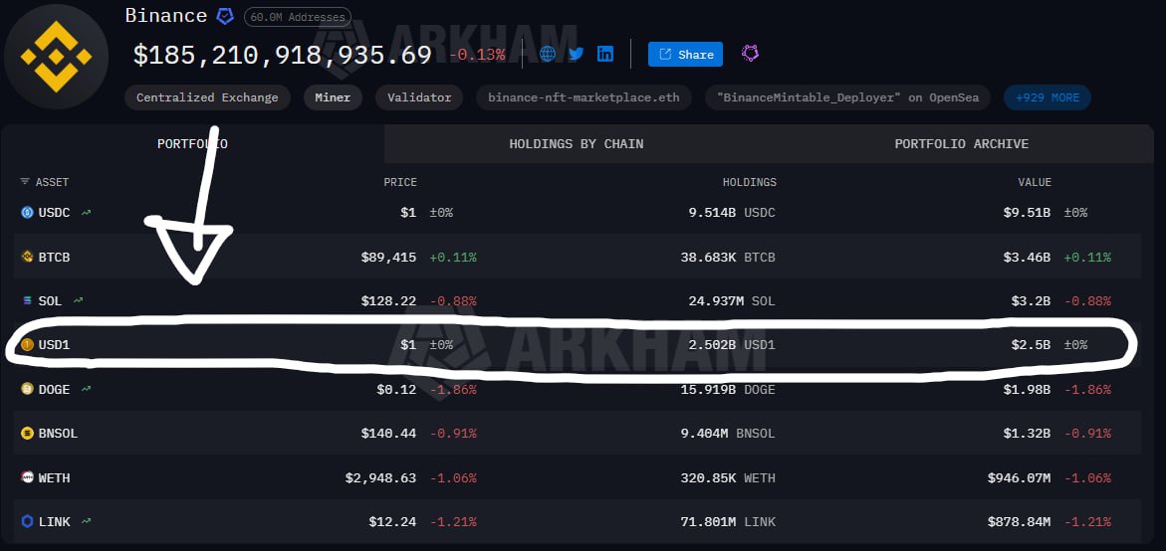Viewport: 1166px width, 551px height.
Task: Sort by the PRICE column header
Action: tap(400, 182)
